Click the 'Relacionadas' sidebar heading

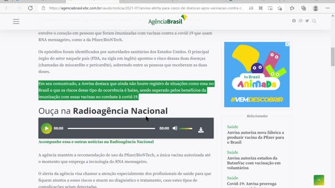tap(257, 116)
